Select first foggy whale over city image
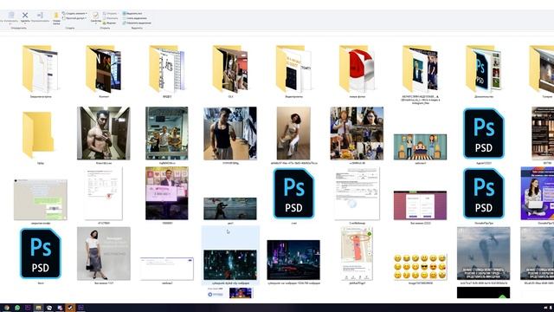This screenshot has width=554, height=312. point(483,253)
